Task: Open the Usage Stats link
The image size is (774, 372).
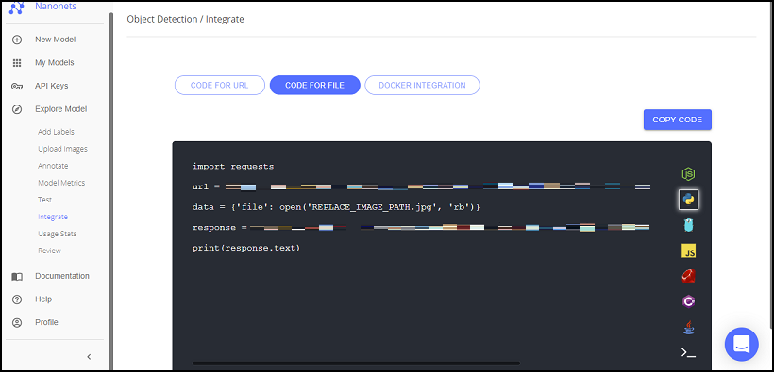Action: (58, 234)
